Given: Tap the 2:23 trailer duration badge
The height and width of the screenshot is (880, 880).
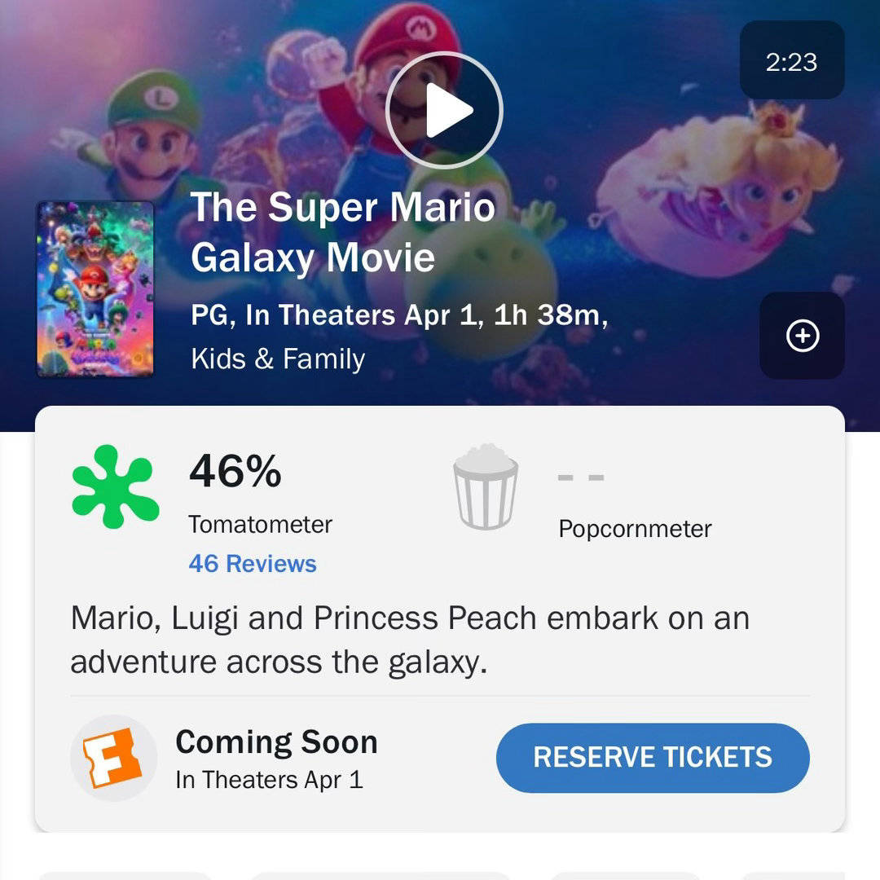Looking at the screenshot, I should tap(792, 60).
